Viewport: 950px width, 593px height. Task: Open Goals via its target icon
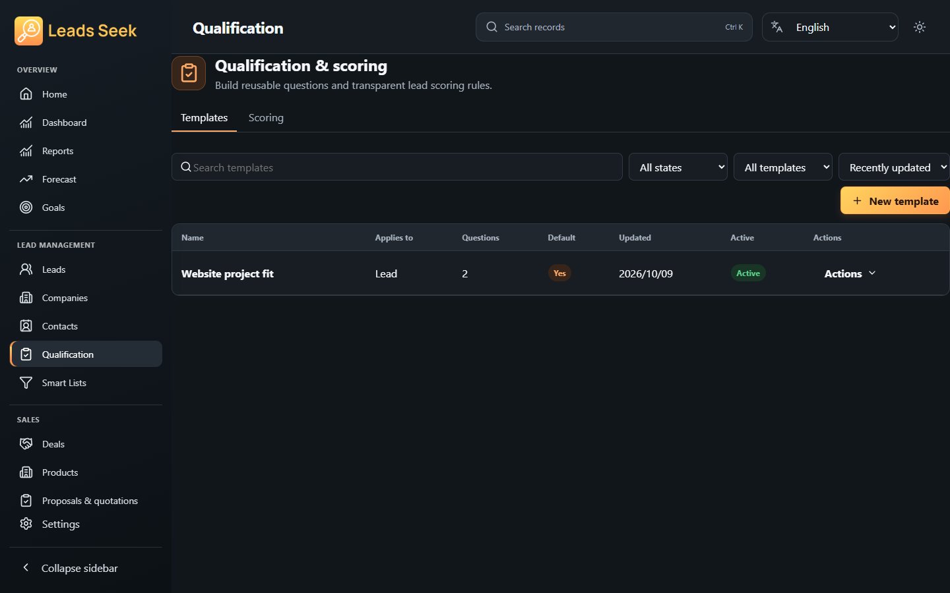click(x=26, y=208)
